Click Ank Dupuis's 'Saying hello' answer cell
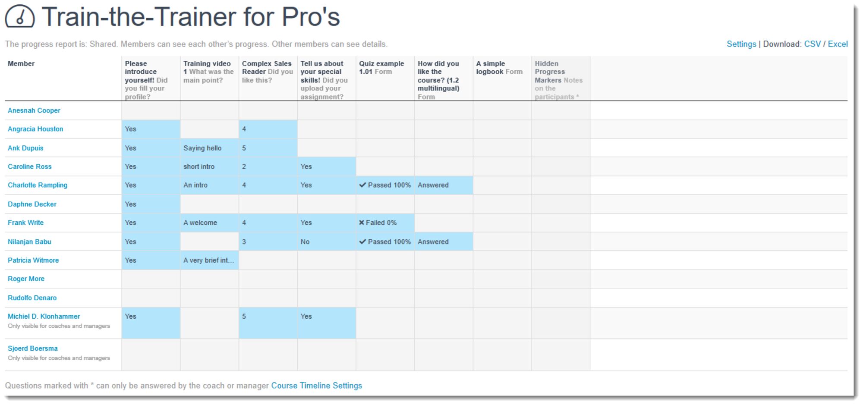Image resolution: width=863 pixels, height=405 pixels. click(202, 148)
